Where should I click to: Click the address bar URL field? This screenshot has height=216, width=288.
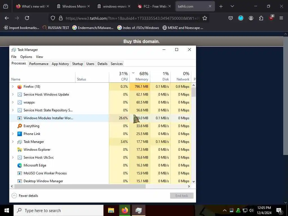tap(132, 18)
